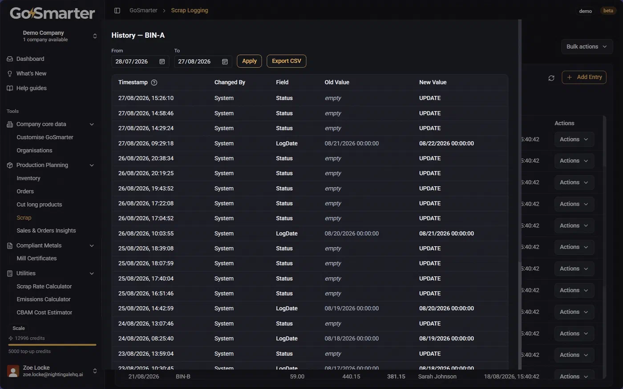Select row 23/08/2026, 13:59:04
Image resolution: width=623 pixels, height=389 pixels.
point(310,354)
